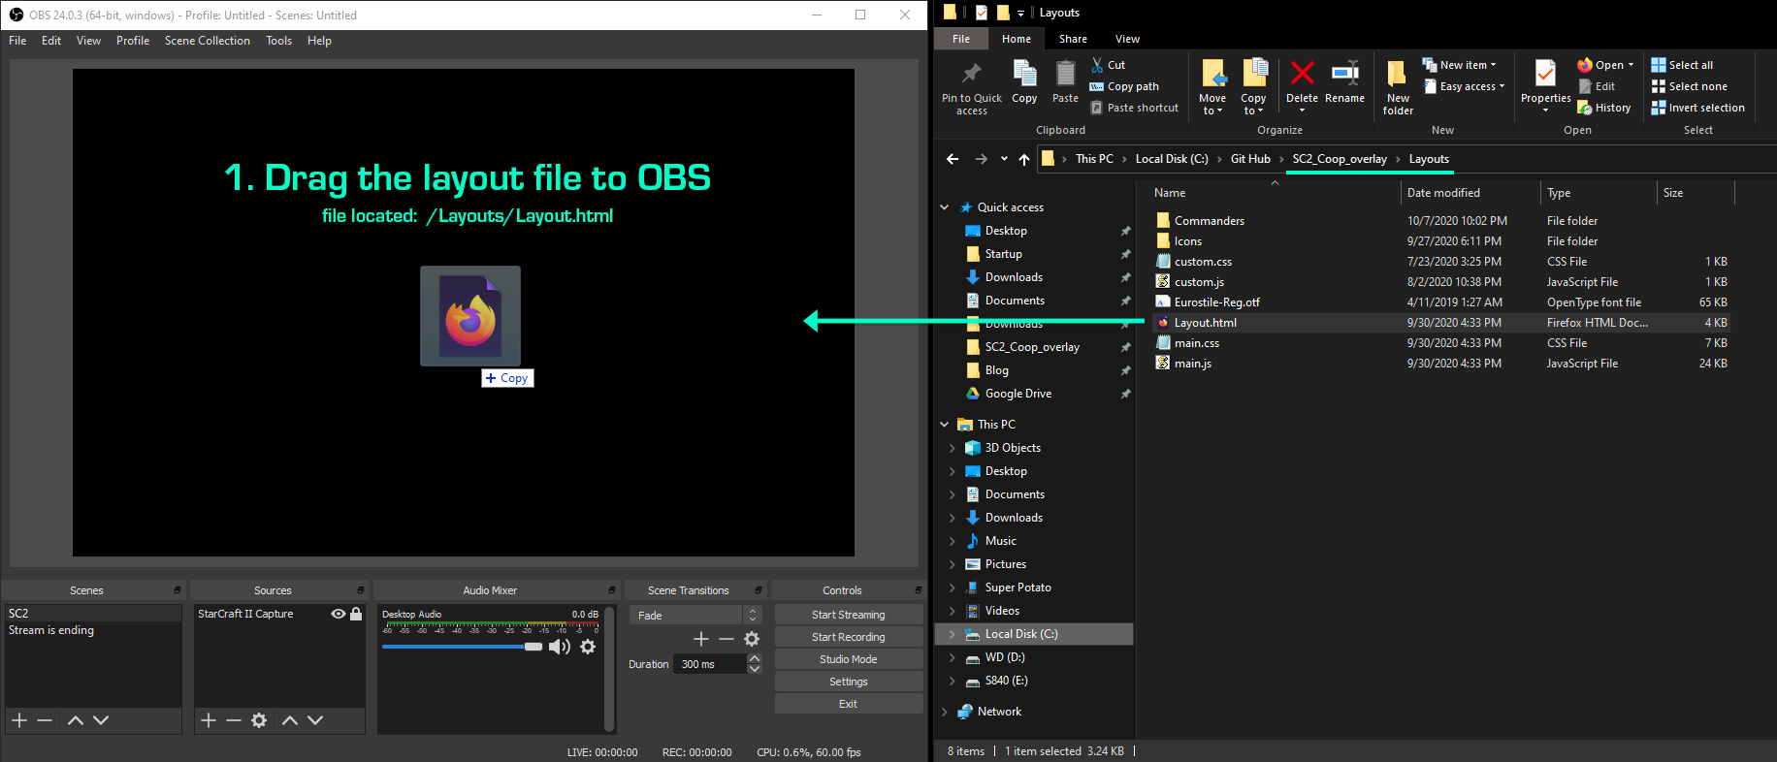
Task: Click History in the Explorer Open group
Action: click(x=1604, y=108)
